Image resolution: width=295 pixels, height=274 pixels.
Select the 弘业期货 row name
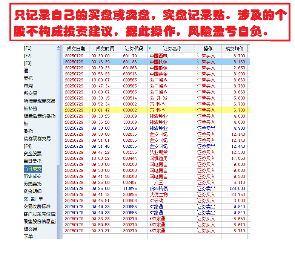(158, 152)
